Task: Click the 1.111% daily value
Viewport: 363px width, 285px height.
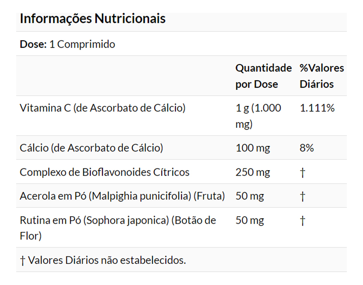Action: (x=317, y=108)
